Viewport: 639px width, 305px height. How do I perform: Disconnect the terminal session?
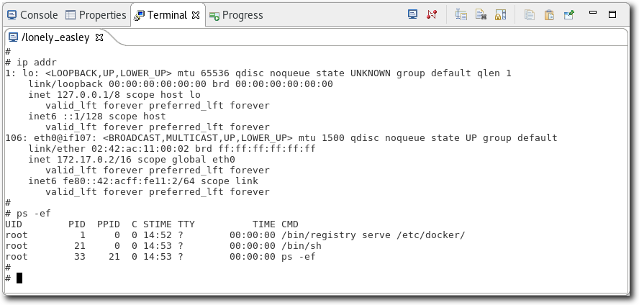(x=432, y=14)
